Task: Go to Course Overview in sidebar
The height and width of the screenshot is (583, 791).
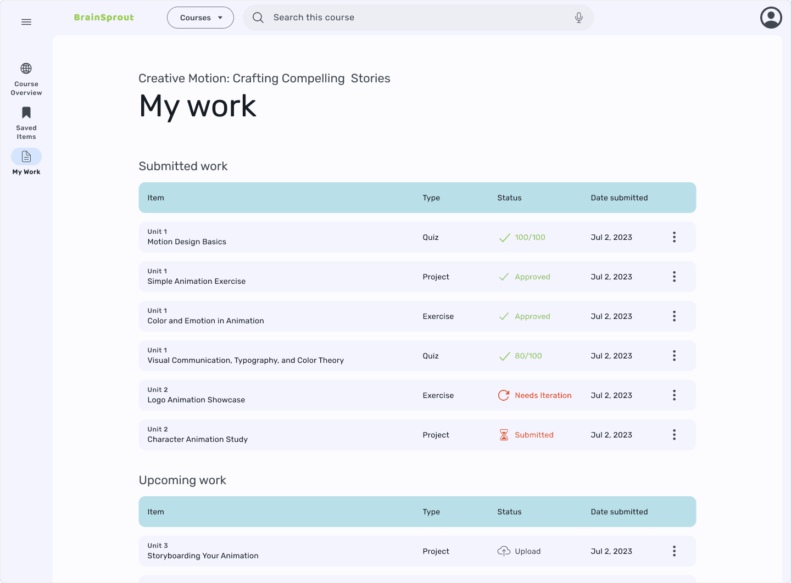Action: 26,79
